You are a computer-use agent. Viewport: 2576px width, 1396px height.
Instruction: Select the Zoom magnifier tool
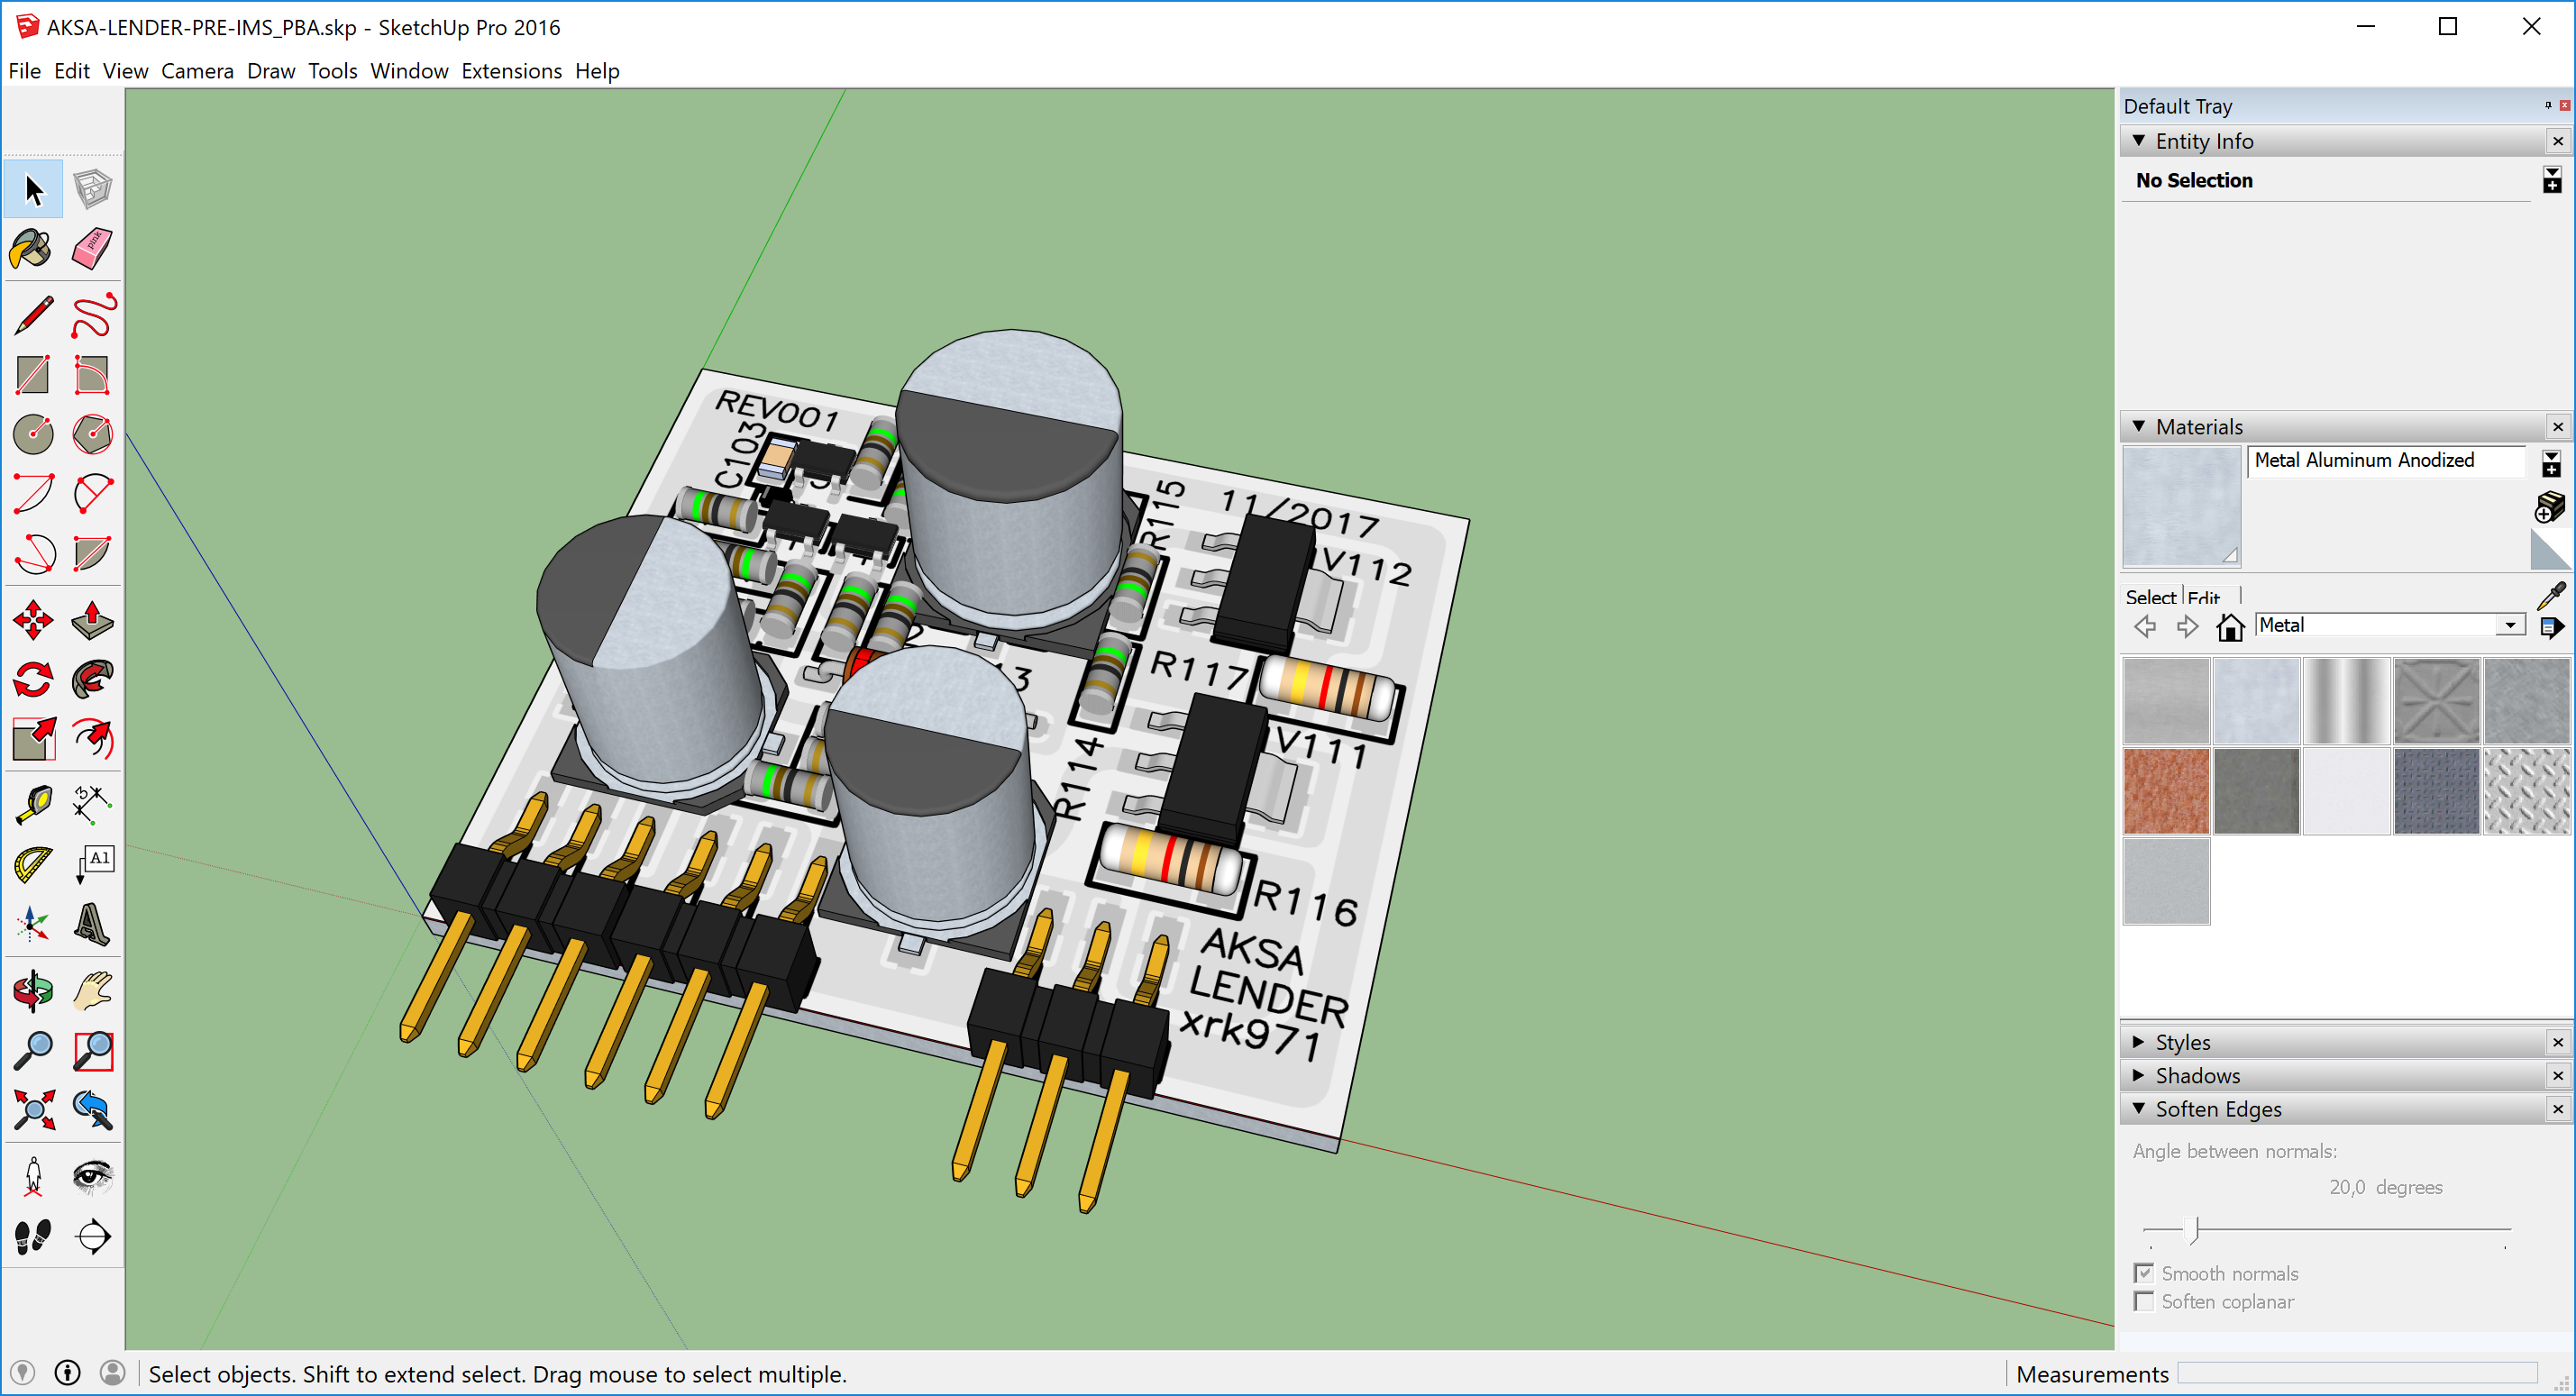click(33, 1050)
